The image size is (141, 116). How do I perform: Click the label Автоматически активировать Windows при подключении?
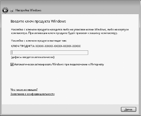[x=59, y=64]
